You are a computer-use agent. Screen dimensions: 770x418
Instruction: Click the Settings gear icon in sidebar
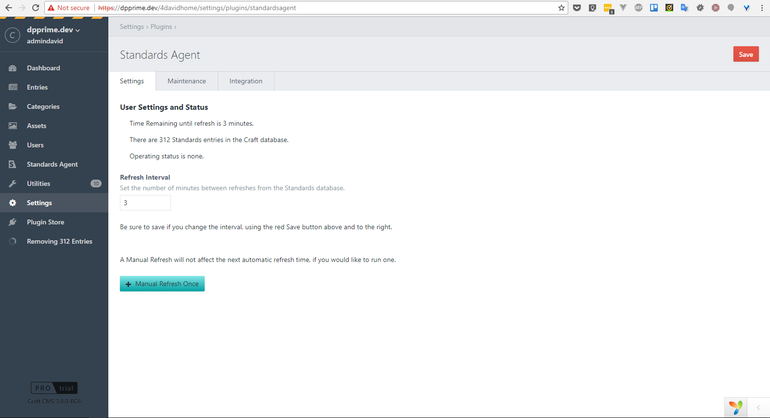(13, 203)
